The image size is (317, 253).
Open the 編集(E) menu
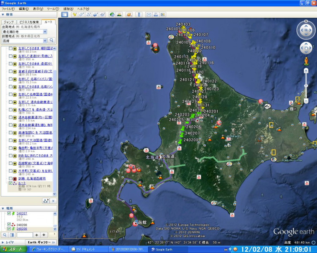click(24, 9)
